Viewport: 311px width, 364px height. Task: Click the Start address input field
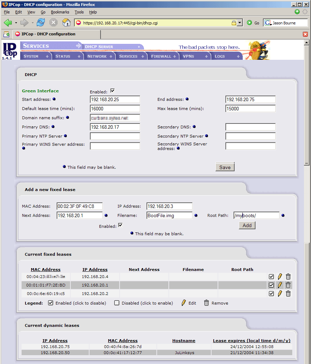(115, 100)
